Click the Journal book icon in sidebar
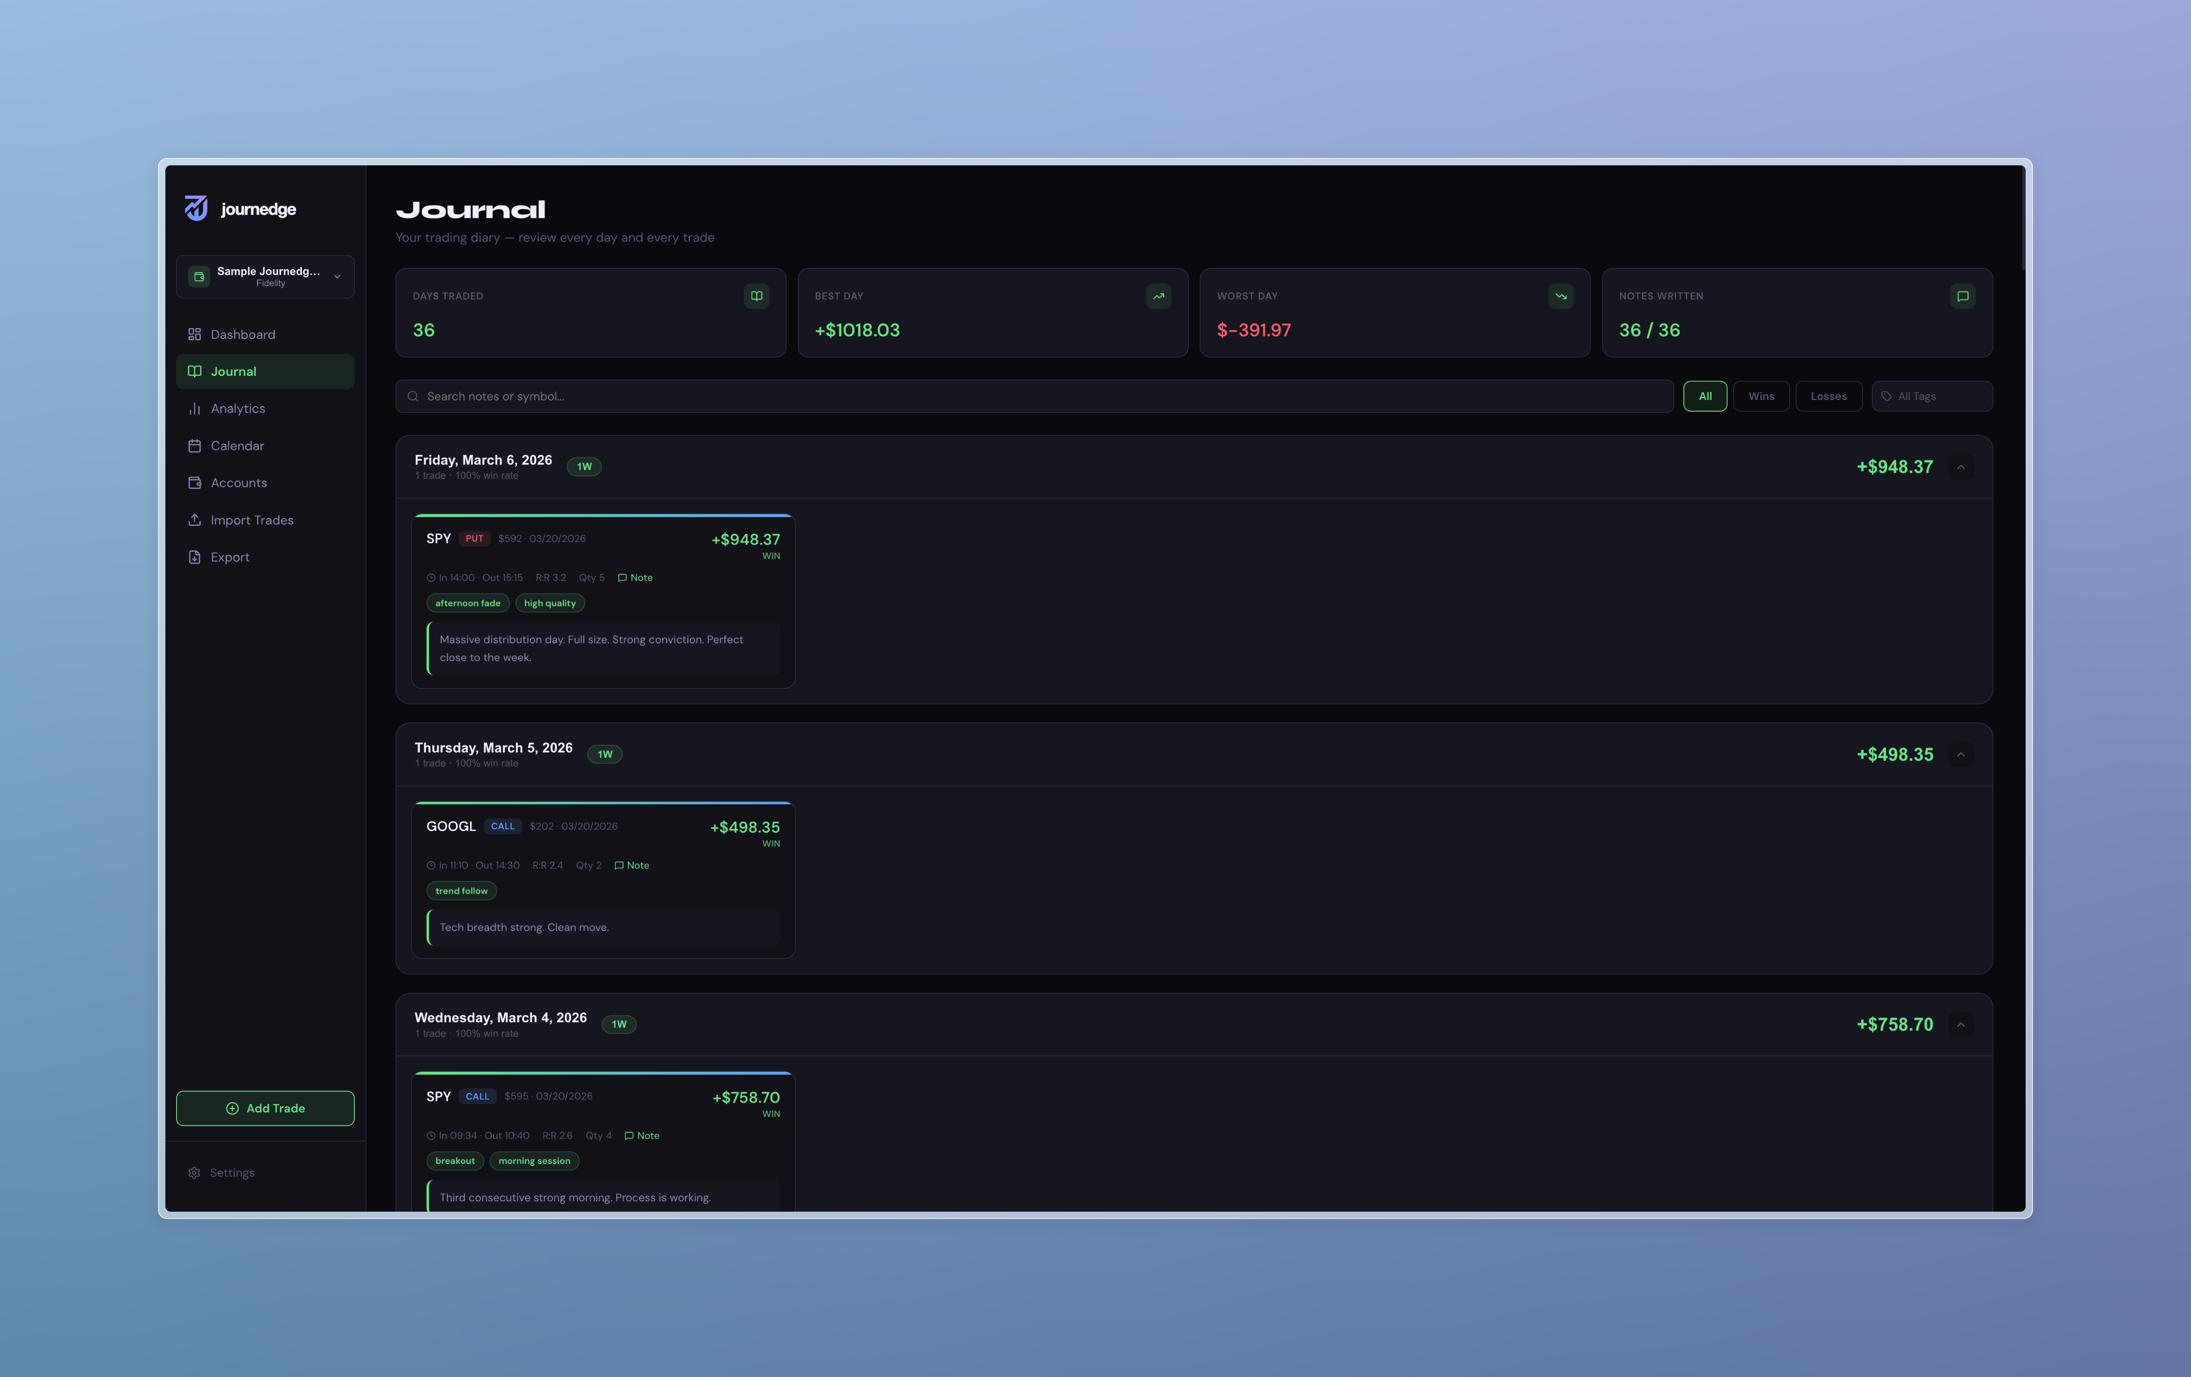The height and width of the screenshot is (1377, 2191). pos(195,372)
